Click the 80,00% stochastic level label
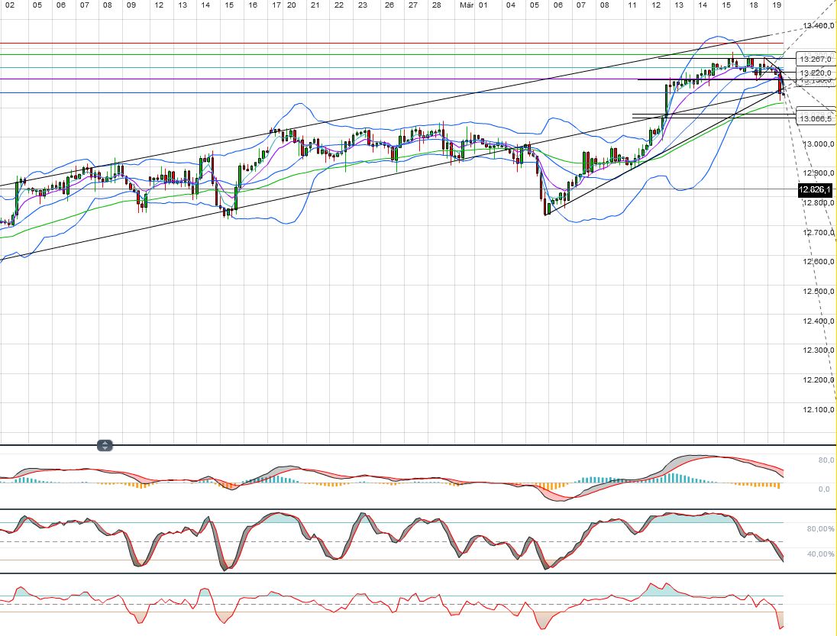 pyautogui.click(x=820, y=529)
